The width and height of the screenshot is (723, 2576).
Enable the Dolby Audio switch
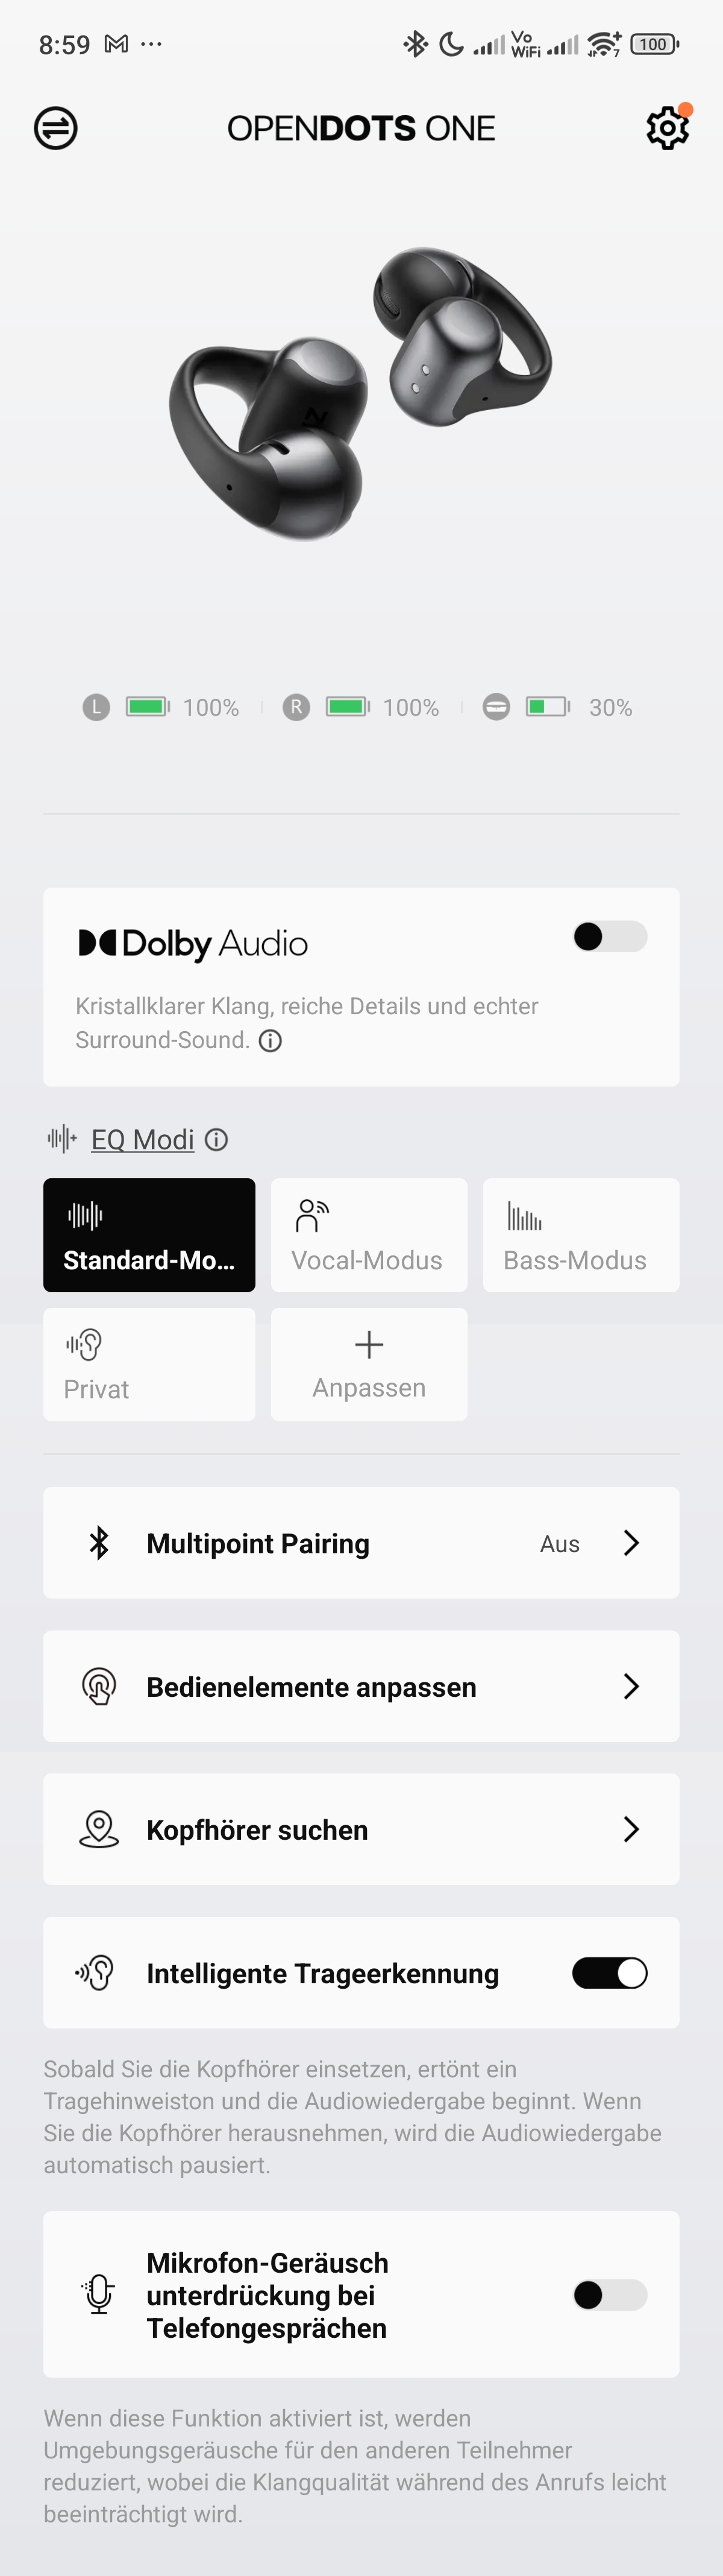(610, 937)
